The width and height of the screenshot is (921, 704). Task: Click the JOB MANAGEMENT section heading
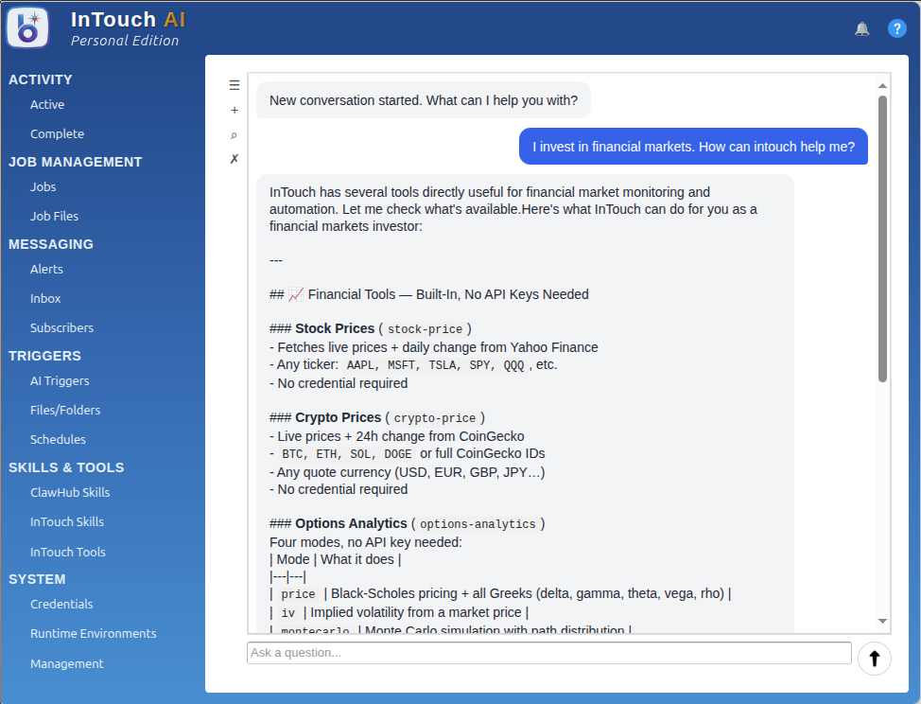click(x=76, y=162)
